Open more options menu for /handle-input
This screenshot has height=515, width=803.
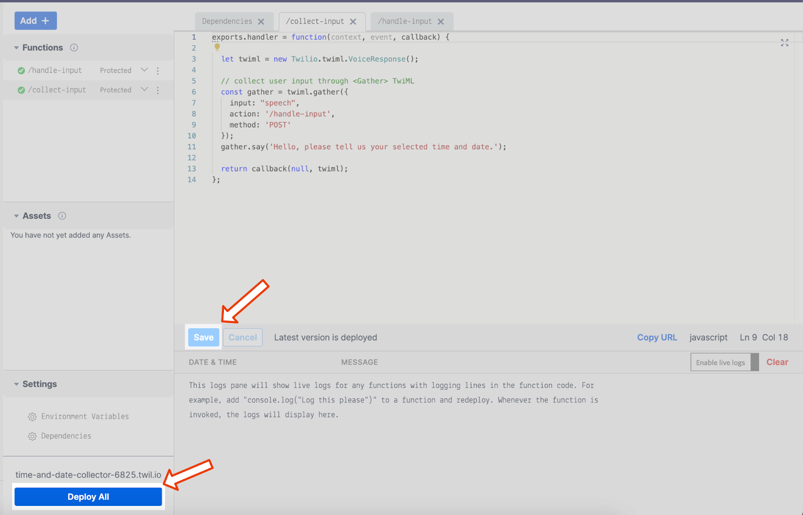(158, 71)
